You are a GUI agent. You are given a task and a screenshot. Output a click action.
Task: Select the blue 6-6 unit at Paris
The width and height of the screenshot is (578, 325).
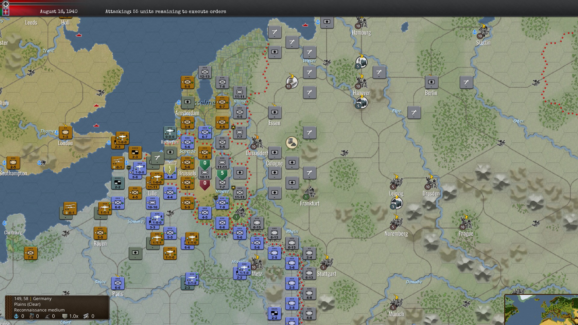click(x=118, y=283)
